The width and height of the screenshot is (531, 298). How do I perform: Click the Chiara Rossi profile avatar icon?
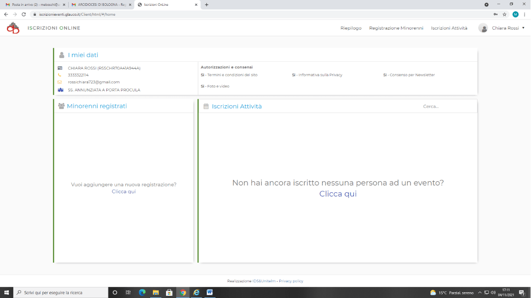(x=483, y=28)
